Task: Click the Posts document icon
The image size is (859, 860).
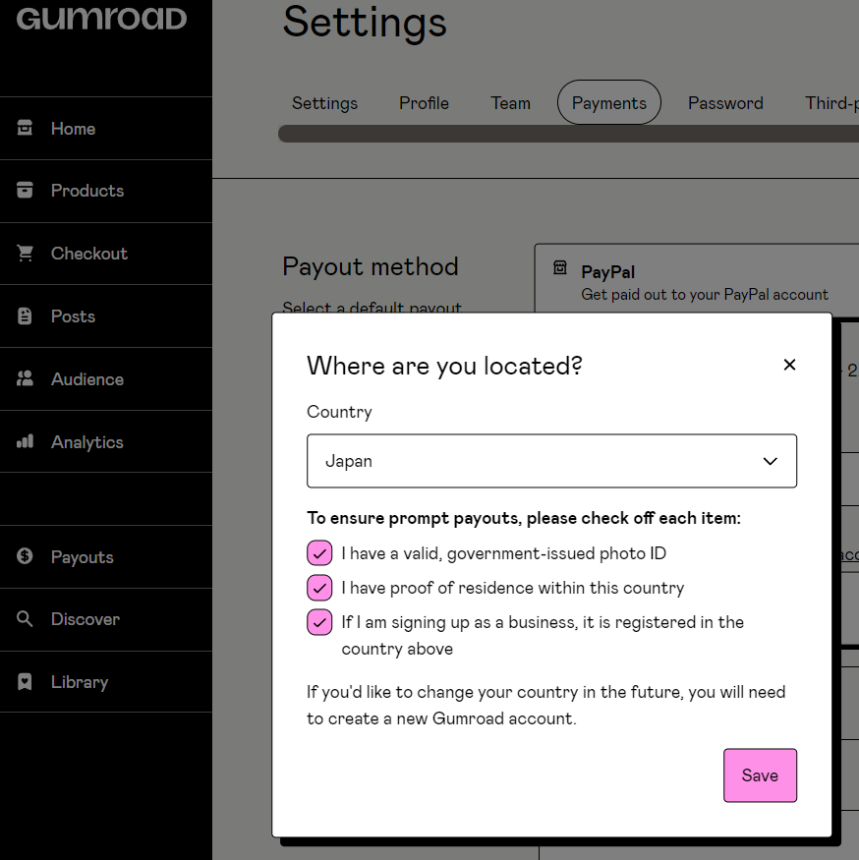Action: click(26, 316)
